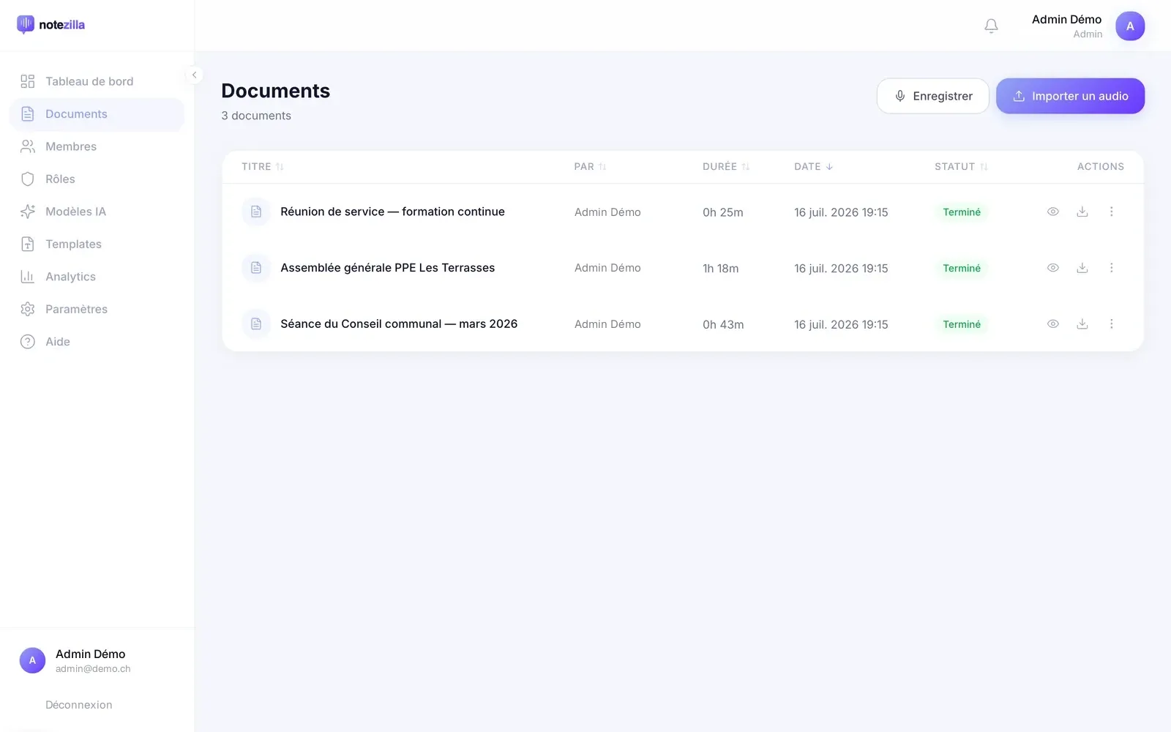Open the Membres page
The width and height of the screenshot is (1171, 732).
pyautogui.click(x=97, y=146)
